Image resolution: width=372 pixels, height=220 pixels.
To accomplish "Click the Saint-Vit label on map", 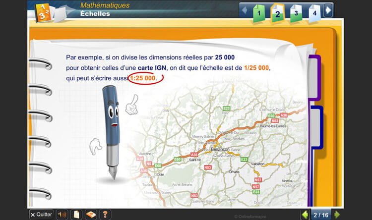I will (194, 160).
